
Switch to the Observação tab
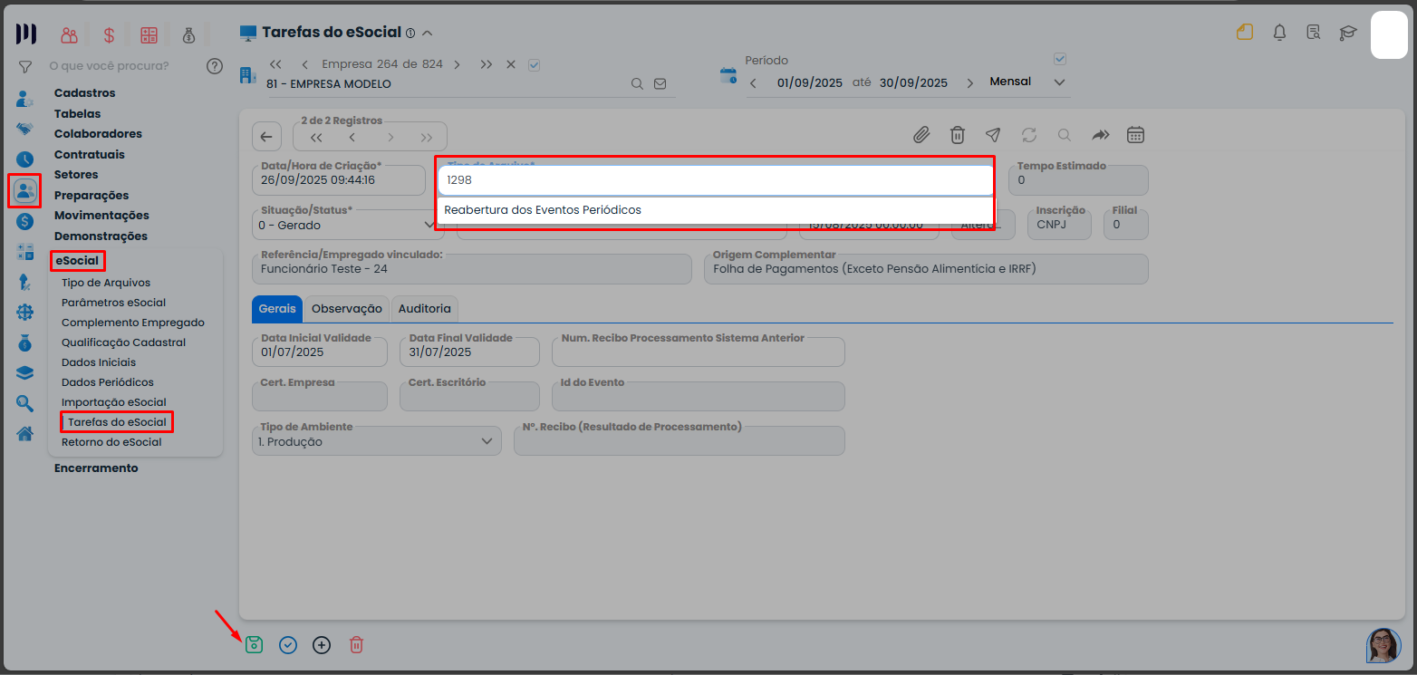click(346, 309)
